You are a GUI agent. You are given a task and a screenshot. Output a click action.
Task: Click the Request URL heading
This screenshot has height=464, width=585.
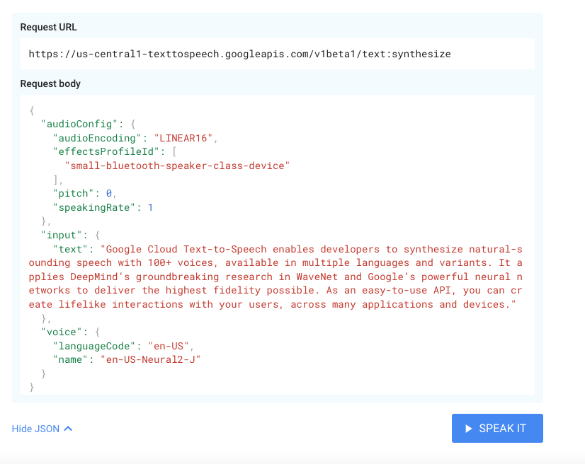[x=48, y=27]
